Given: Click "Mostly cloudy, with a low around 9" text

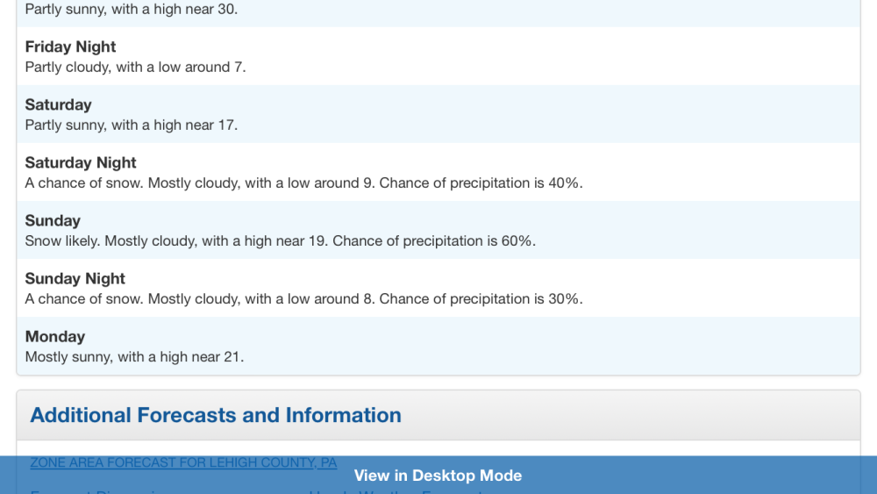Looking at the screenshot, I should click(260, 183).
